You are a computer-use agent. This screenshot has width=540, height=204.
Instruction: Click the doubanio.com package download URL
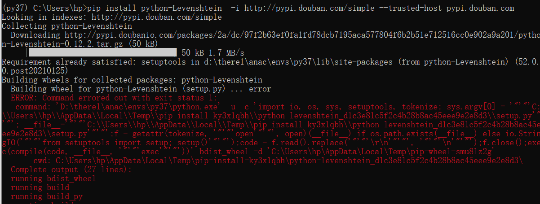[x=302, y=35]
